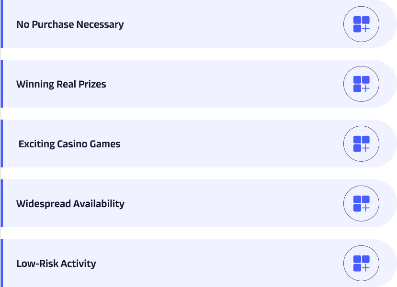Click blue accent bar left of Low-Risk Activity
397x287 pixels.
point(2,263)
